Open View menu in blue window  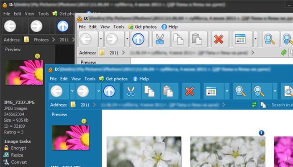click(x=76, y=79)
